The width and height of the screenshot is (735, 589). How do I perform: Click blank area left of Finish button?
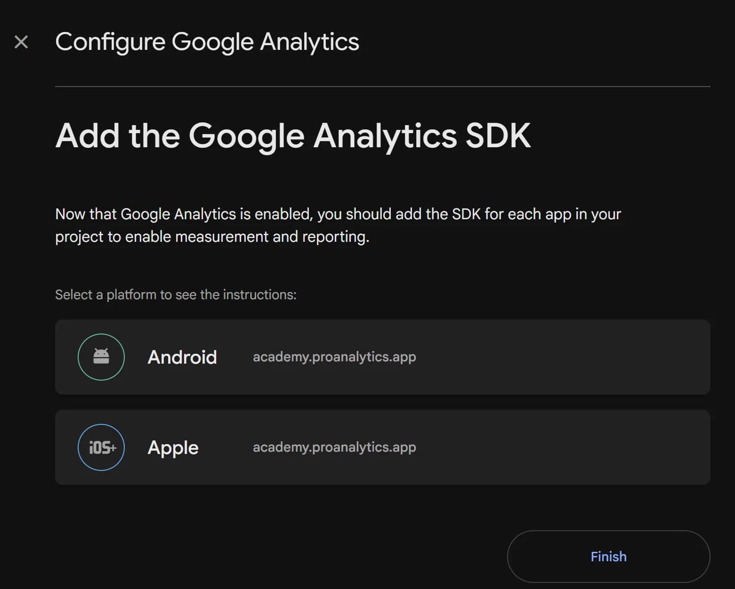(283, 557)
